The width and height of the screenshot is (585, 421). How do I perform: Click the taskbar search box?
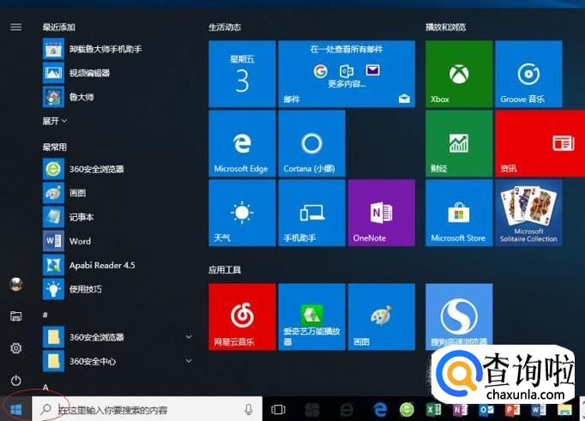pos(147,410)
